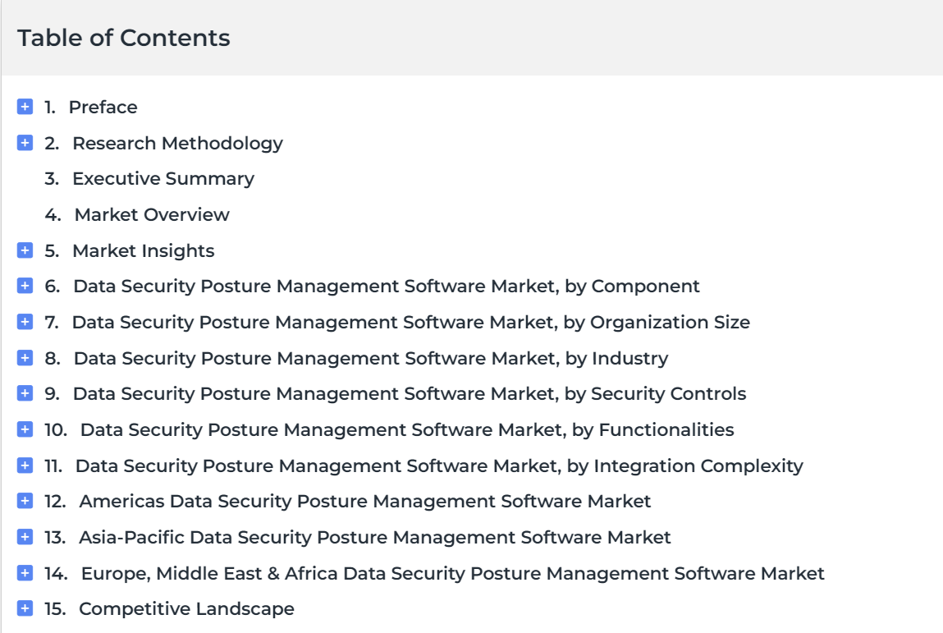Image resolution: width=943 pixels, height=633 pixels.
Task: Expand Europe, Middle East & Africa plus icon
Action: [x=25, y=573]
